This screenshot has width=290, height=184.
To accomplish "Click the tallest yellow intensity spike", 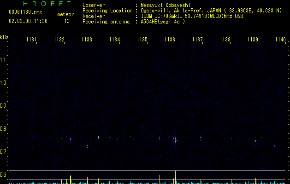I will coord(175,176).
